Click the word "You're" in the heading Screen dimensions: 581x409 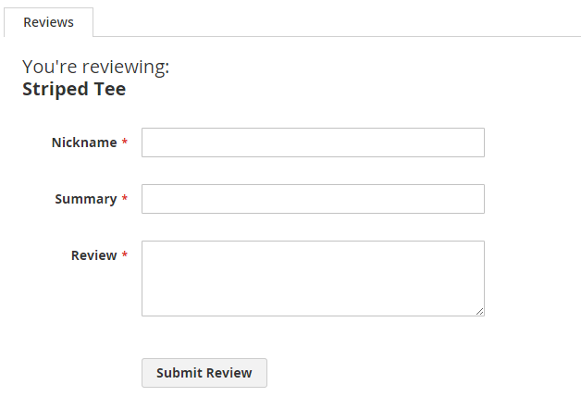point(49,68)
